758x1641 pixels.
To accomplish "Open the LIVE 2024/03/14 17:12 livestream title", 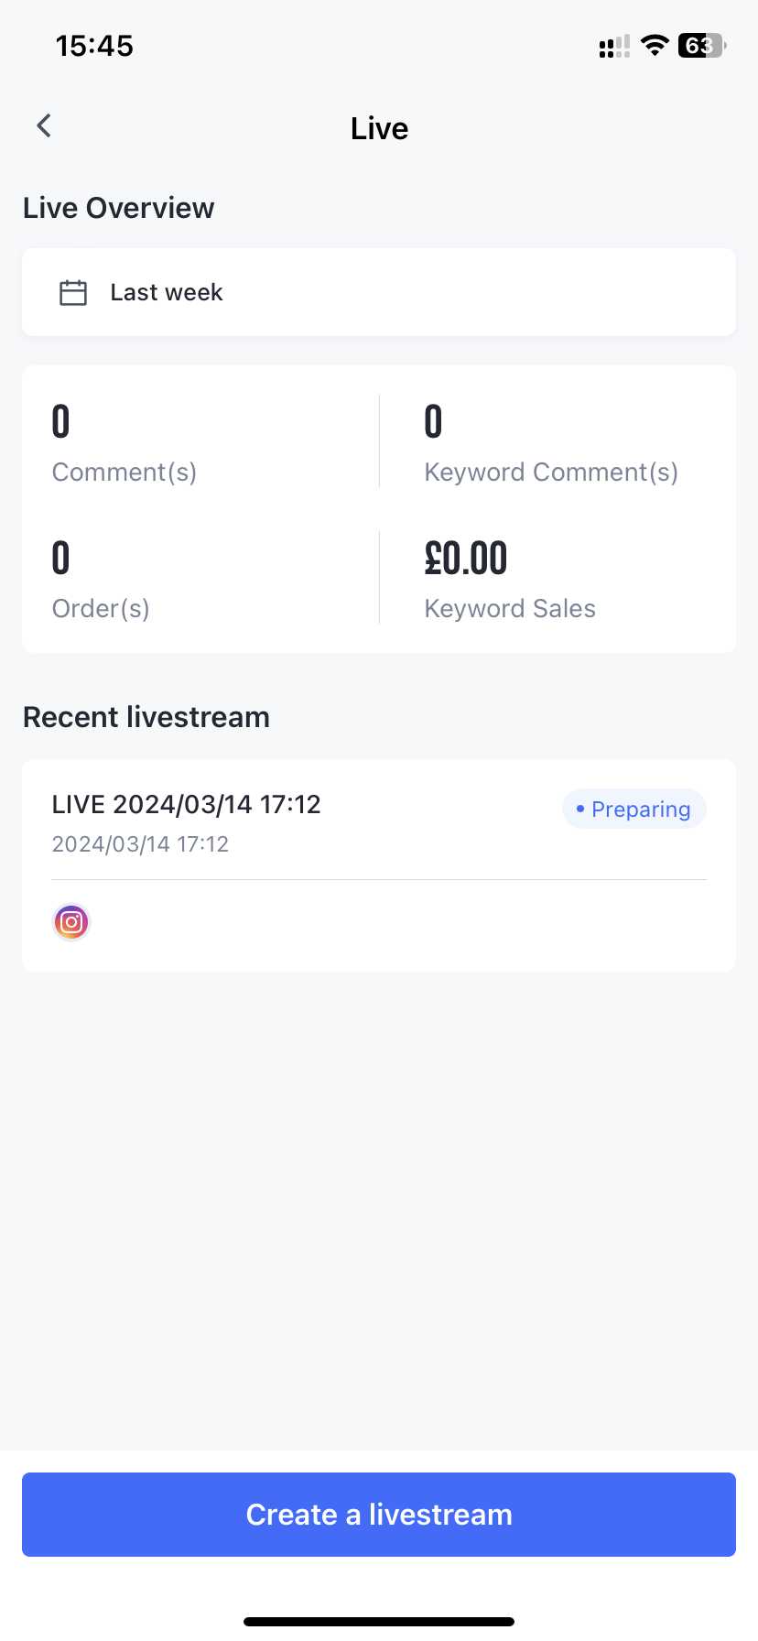I will coord(187,805).
